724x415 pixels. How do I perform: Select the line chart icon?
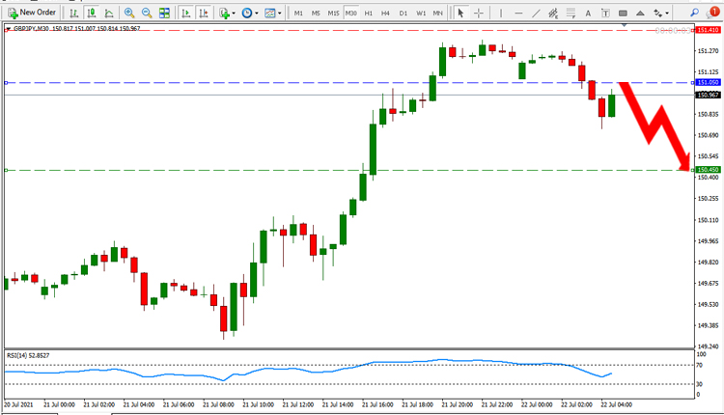pyautogui.click(x=109, y=13)
